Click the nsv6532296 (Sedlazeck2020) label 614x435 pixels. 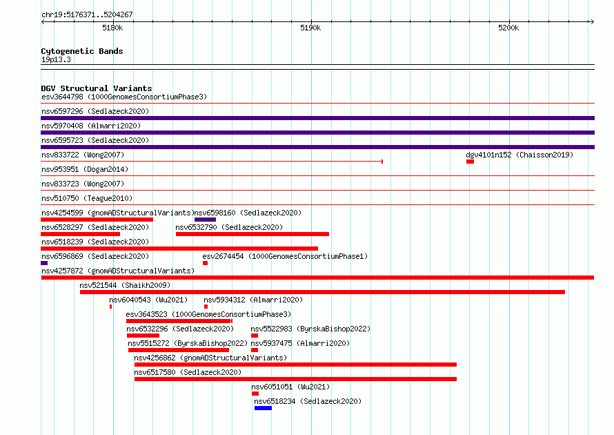[180, 329]
